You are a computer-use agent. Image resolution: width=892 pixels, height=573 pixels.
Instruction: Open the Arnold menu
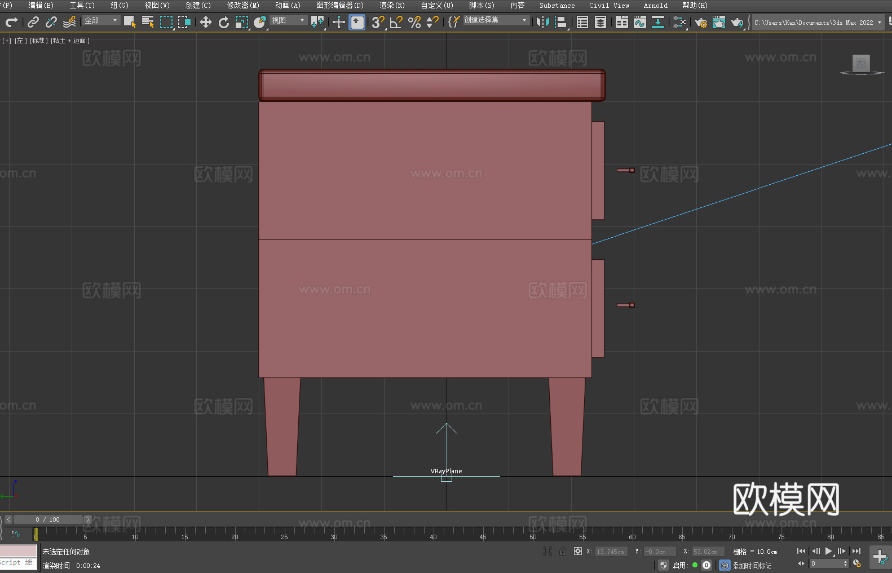click(x=656, y=5)
